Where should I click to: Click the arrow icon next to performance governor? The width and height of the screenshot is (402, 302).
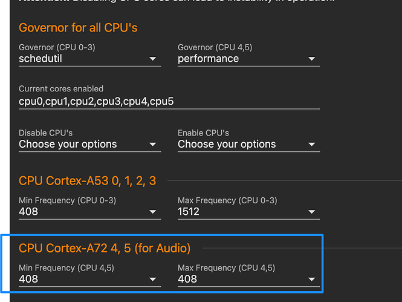coord(311,59)
